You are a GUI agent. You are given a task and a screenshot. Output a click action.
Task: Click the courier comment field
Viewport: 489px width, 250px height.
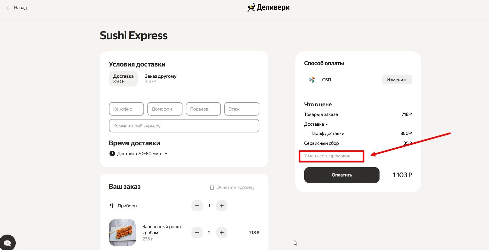[x=184, y=126]
